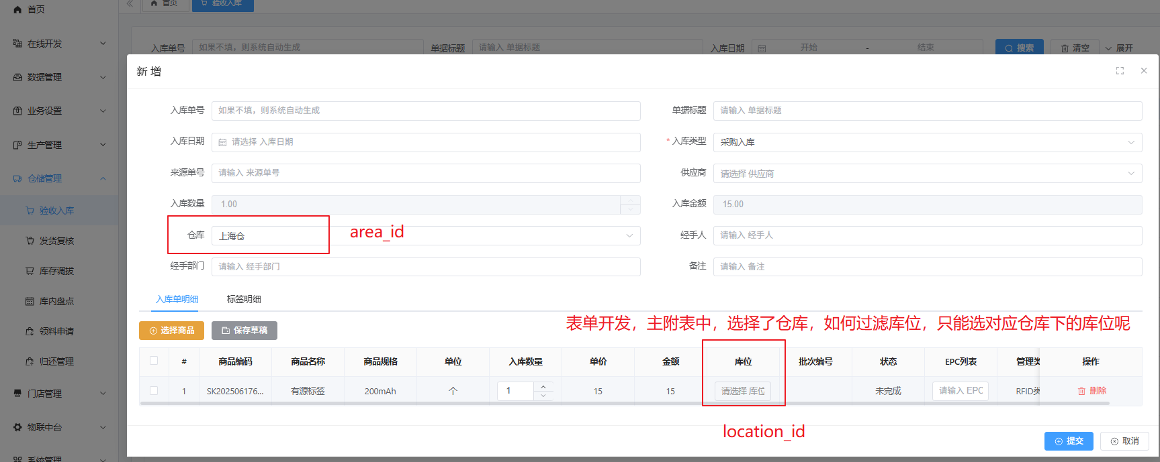Click the 清空 button behind the dialog
This screenshot has width=1160, height=462.
(x=1075, y=47)
